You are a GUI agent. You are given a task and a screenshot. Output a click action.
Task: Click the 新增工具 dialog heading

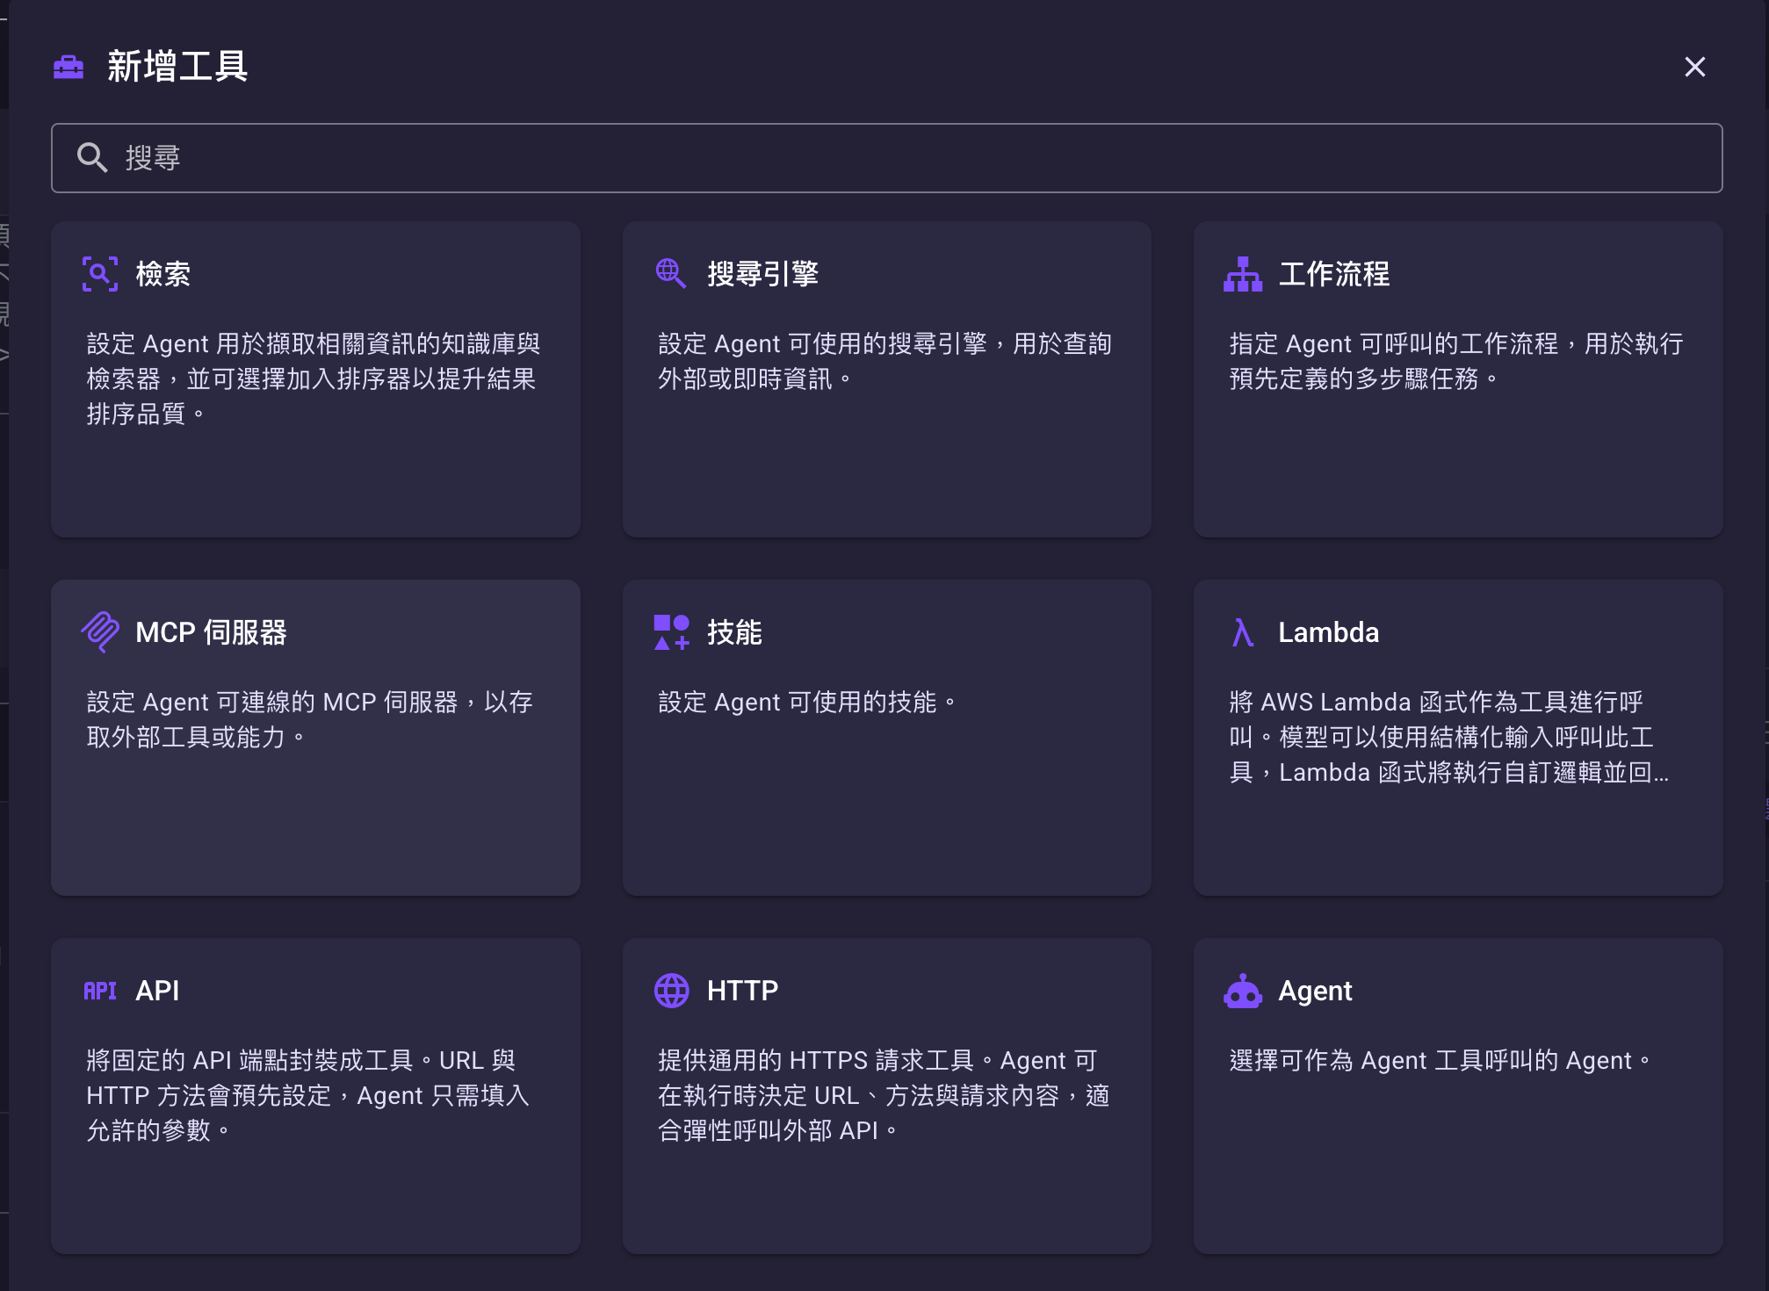click(x=177, y=67)
